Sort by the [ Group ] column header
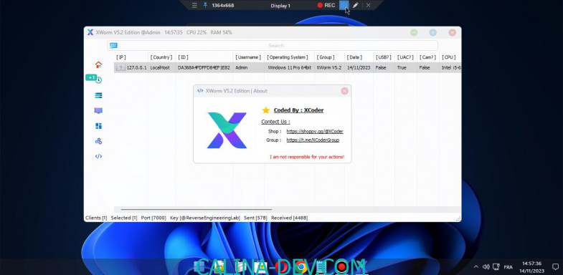Viewport: 563px width, 275px height. 326,57
